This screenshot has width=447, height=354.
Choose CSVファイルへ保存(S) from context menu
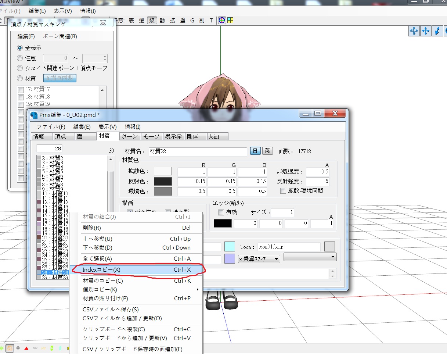click(136, 310)
